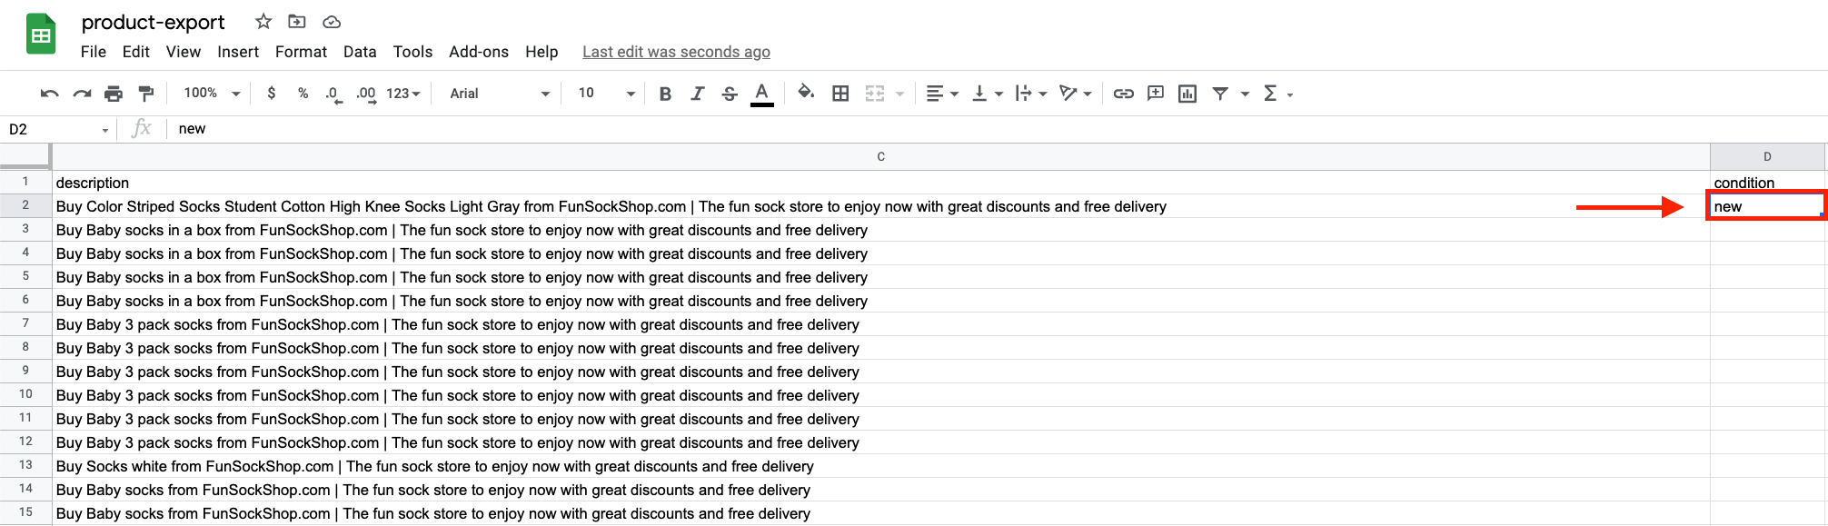Image resolution: width=1828 pixels, height=526 pixels.
Task: Undo the last action
Action: point(50,94)
